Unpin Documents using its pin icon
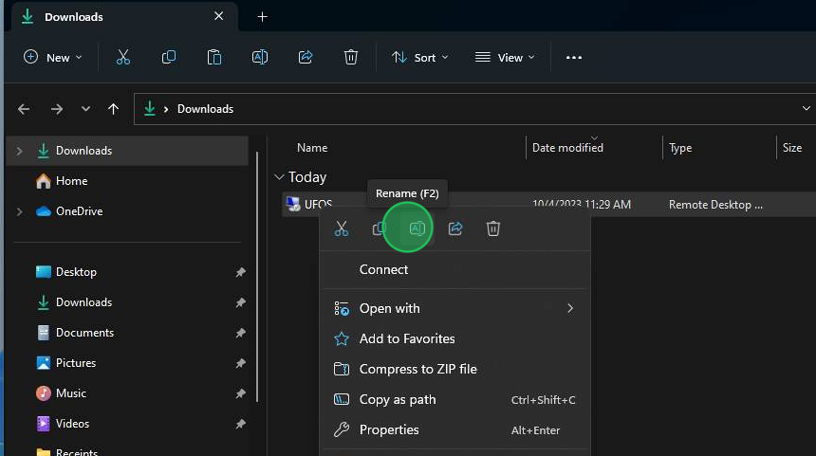The height and width of the screenshot is (456, 816). click(x=240, y=333)
